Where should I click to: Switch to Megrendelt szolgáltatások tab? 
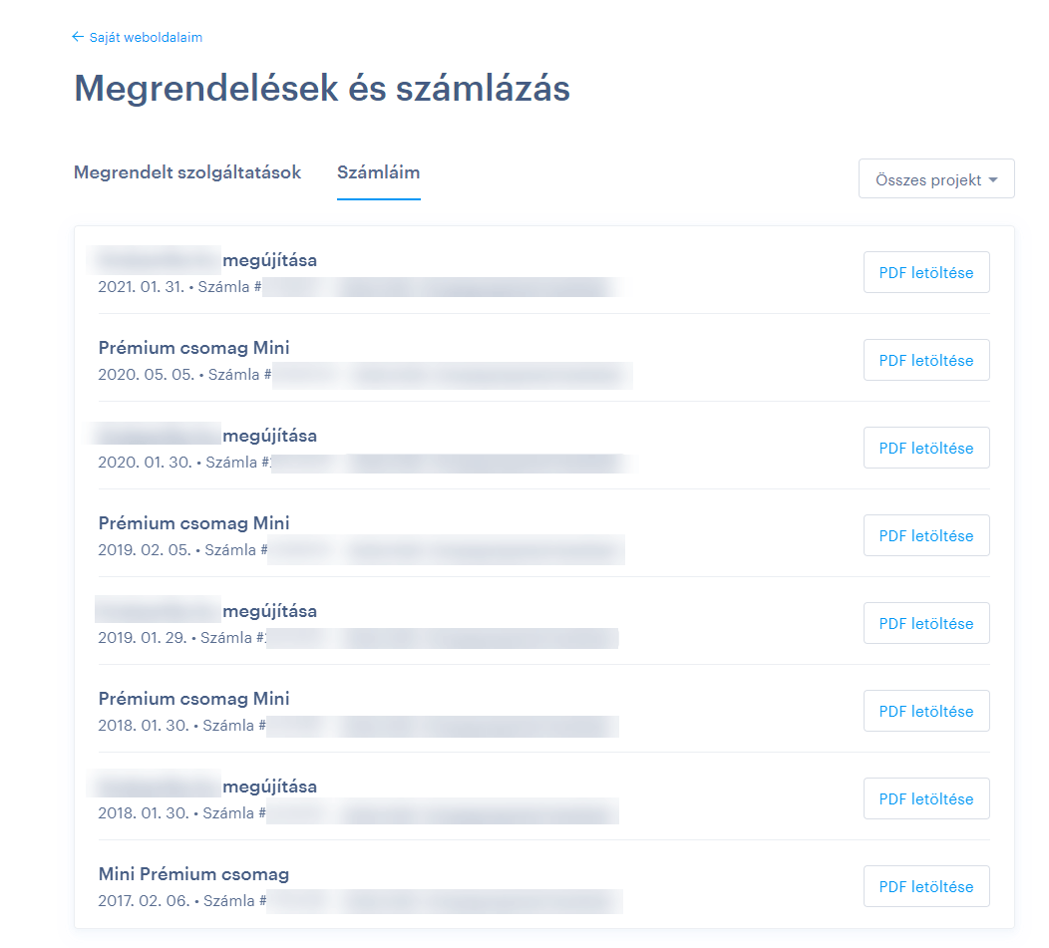tap(187, 172)
